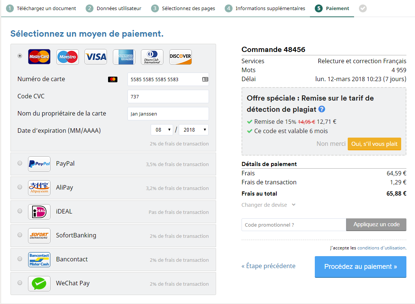415x304 pixels.
Task: Select the credit card payment radio button
Action: pyautogui.click(x=20, y=56)
